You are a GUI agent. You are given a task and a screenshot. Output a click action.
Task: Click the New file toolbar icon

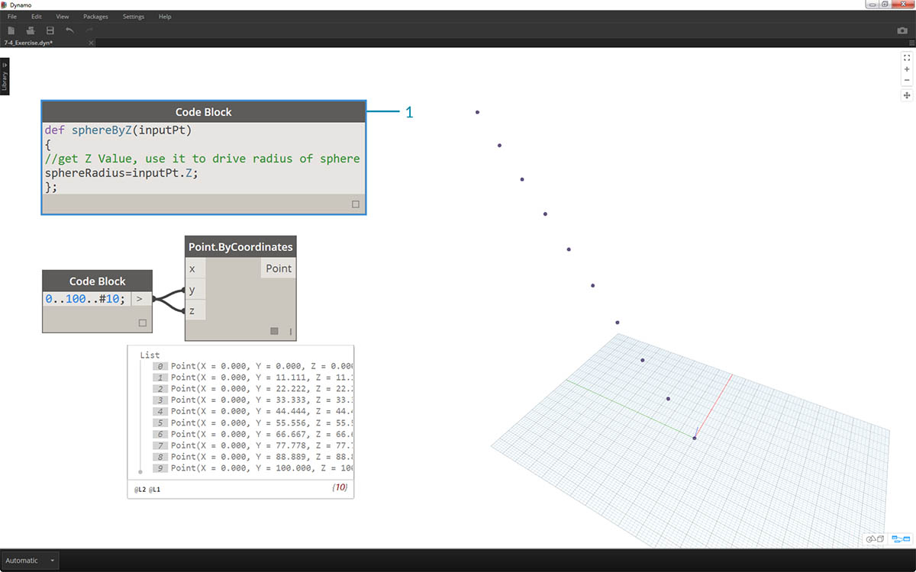click(x=11, y=31)
